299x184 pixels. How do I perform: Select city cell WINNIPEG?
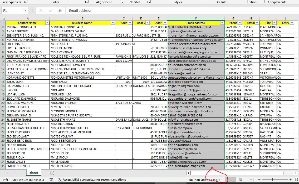(268, 48)
